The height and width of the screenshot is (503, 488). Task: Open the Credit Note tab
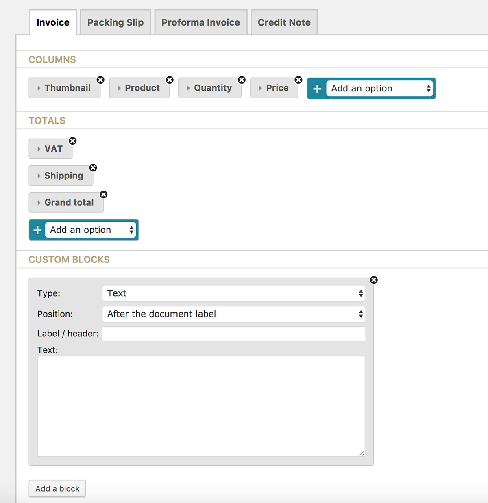click(284, 22)
